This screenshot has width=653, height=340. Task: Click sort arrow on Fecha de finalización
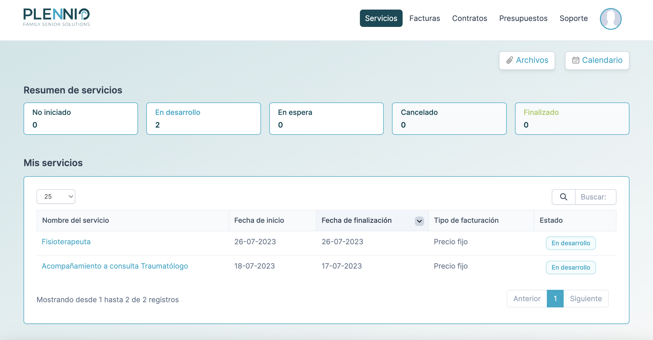pyautogui.click(x=419, y=221)
